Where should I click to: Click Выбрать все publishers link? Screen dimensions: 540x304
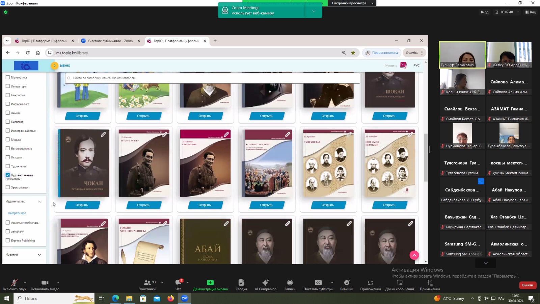click(x=17, y=213)
